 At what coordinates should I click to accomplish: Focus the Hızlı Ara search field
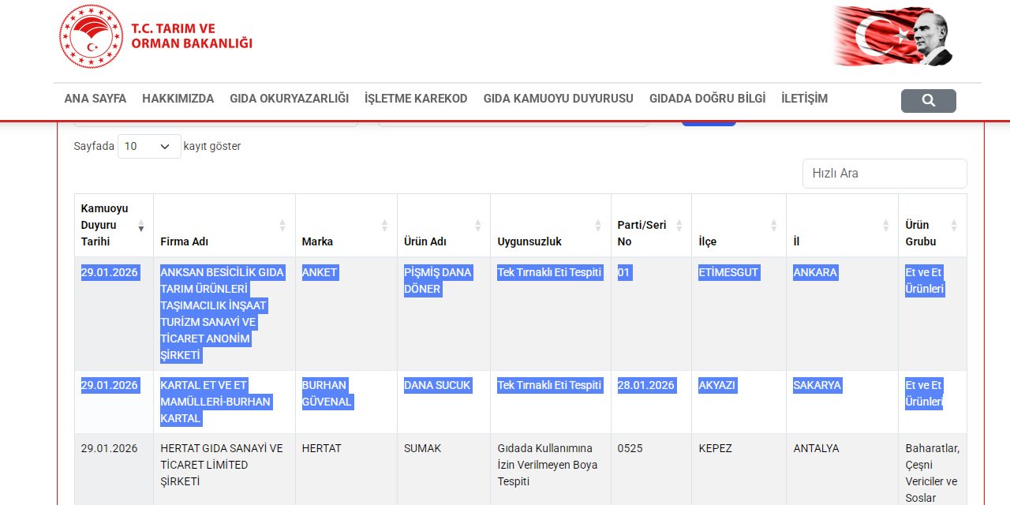coord(884,174)
